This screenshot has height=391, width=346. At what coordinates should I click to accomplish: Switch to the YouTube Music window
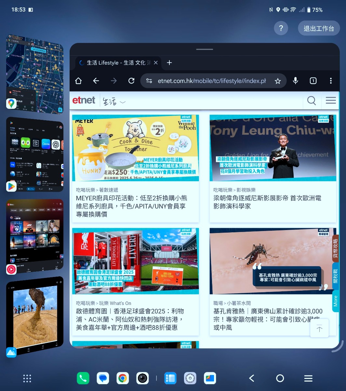tap(35, 236)
